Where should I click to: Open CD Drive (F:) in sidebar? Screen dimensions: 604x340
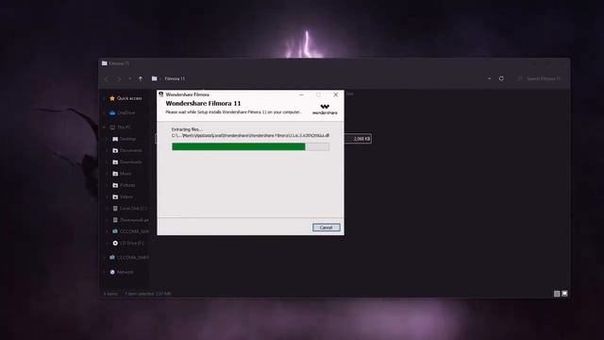point(132,243)
